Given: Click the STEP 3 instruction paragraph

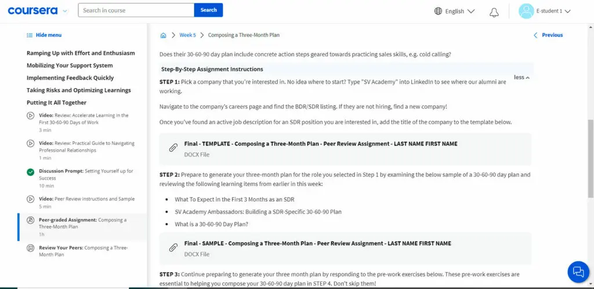Looking at the screenshot, I should click(x=339, y=279).
